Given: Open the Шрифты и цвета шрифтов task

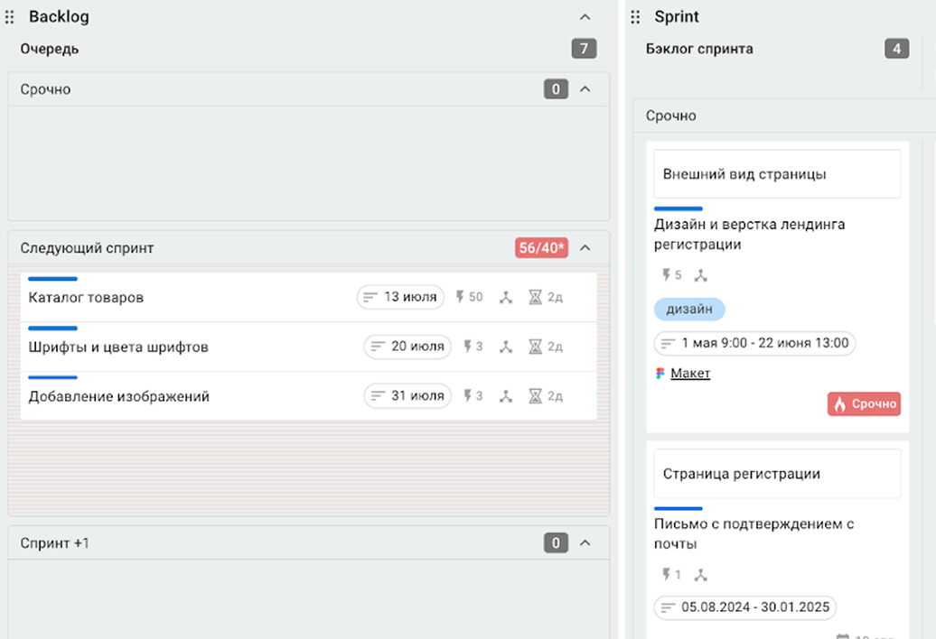Looking at the screenshot, I should 118,347.
